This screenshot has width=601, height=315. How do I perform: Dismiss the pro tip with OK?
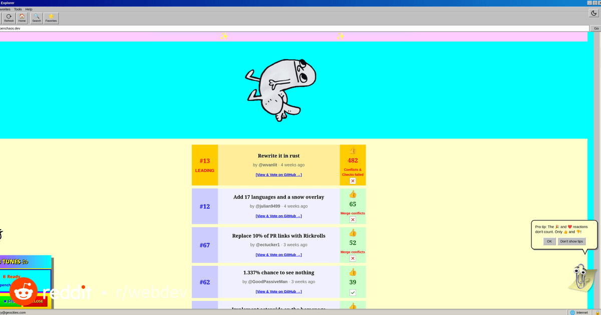(549, 241)
